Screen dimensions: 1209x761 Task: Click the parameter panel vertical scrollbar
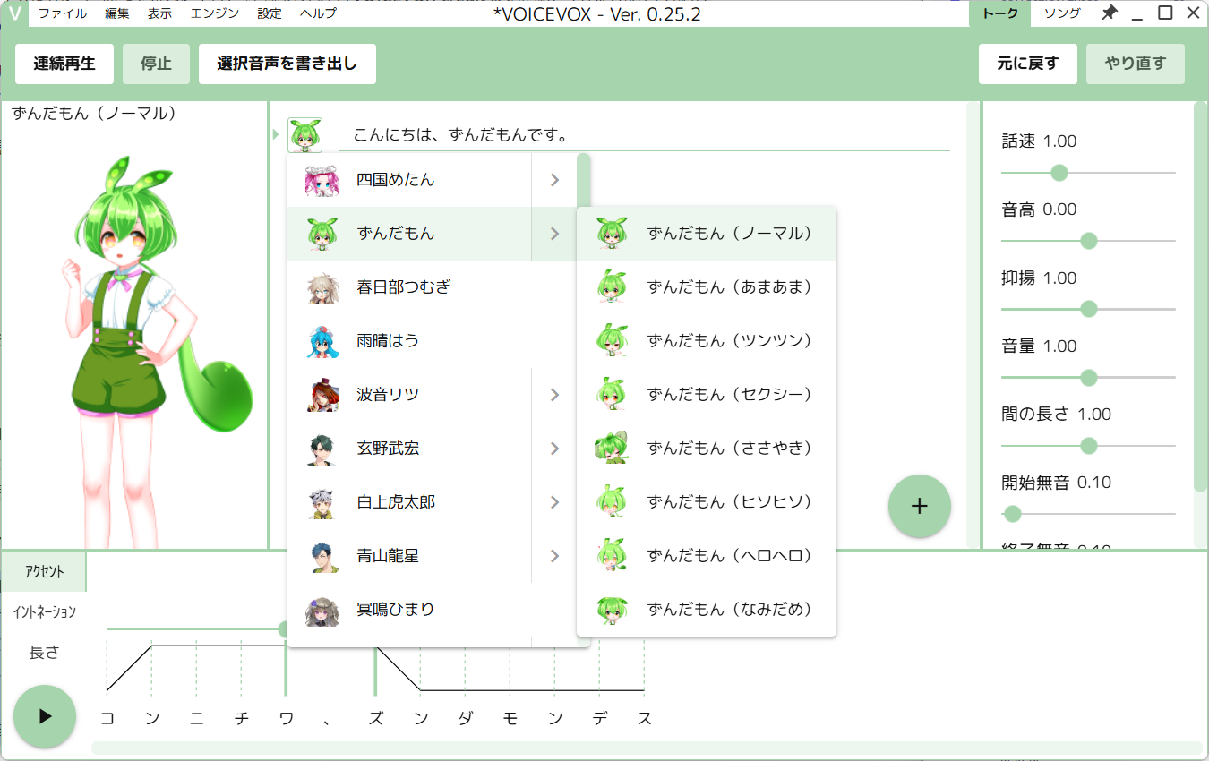(x=1200, y=296)
